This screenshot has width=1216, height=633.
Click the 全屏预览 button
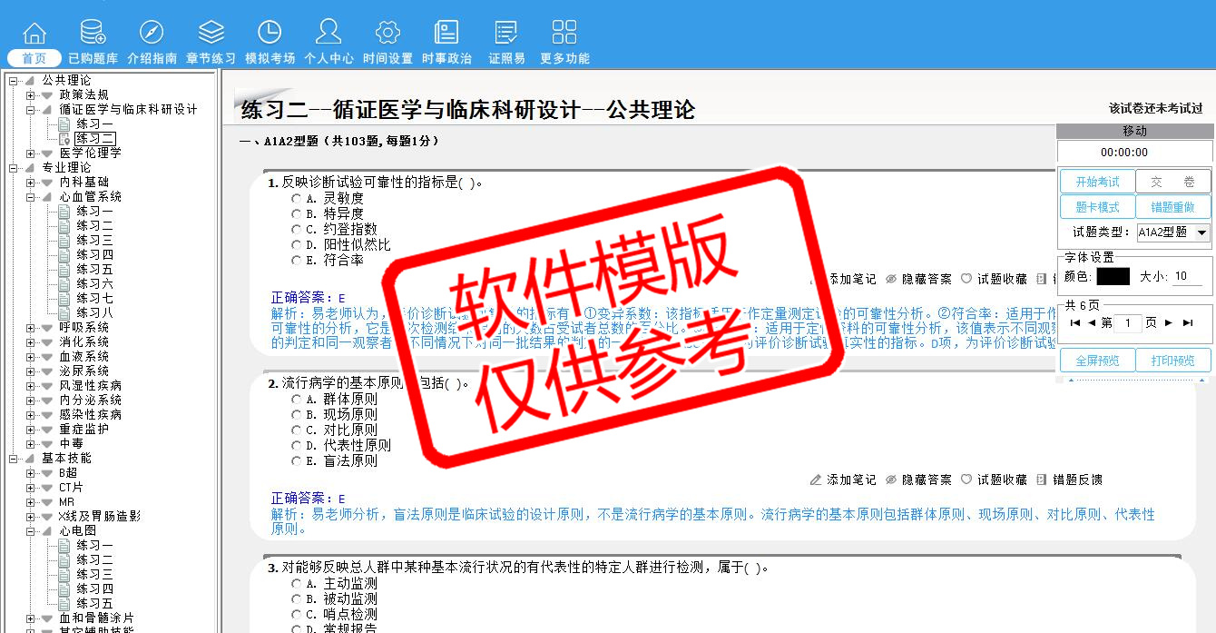tap(1097, 361)
